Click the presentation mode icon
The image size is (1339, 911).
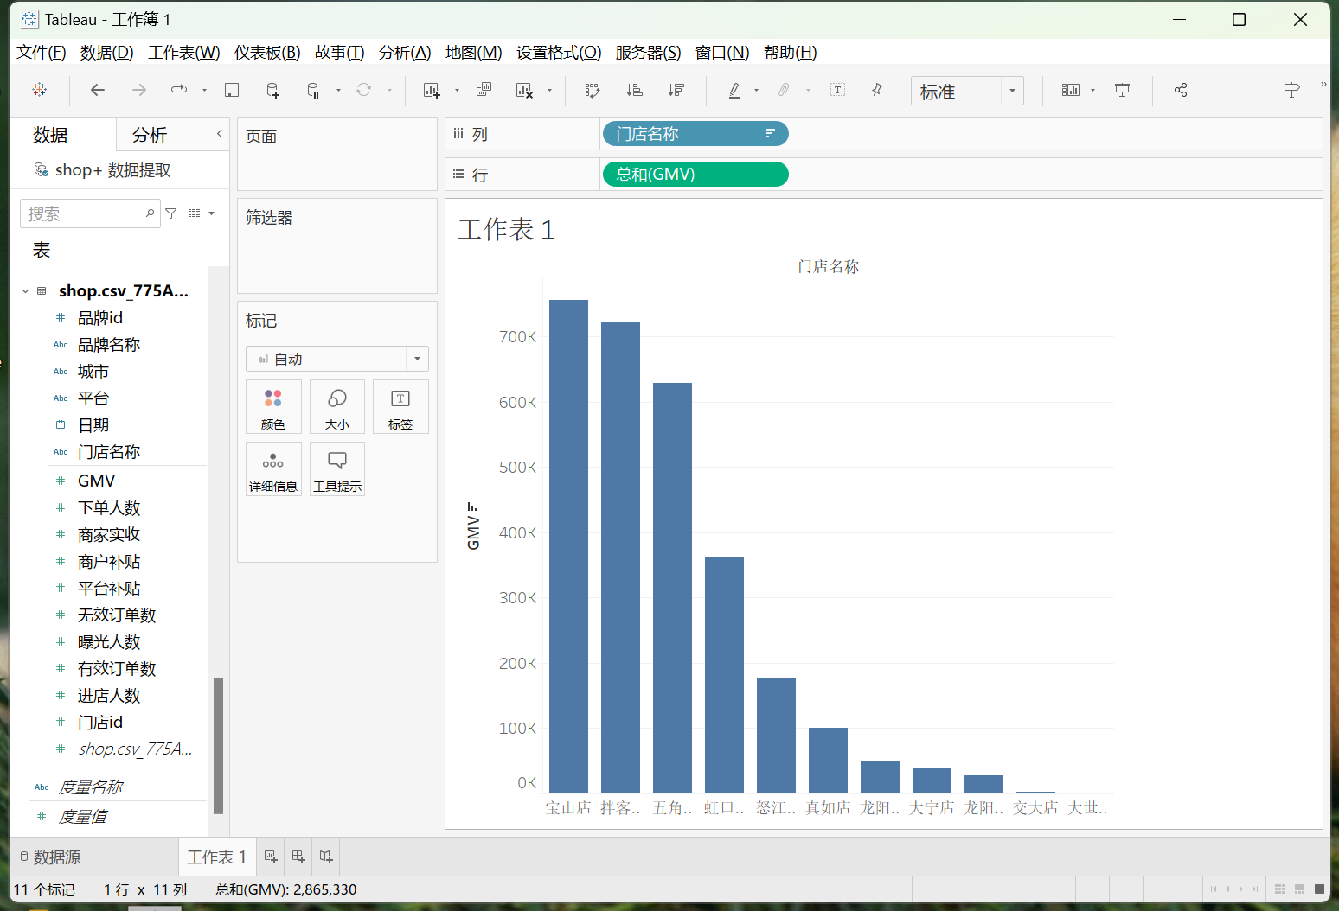tap(1123, 90)
